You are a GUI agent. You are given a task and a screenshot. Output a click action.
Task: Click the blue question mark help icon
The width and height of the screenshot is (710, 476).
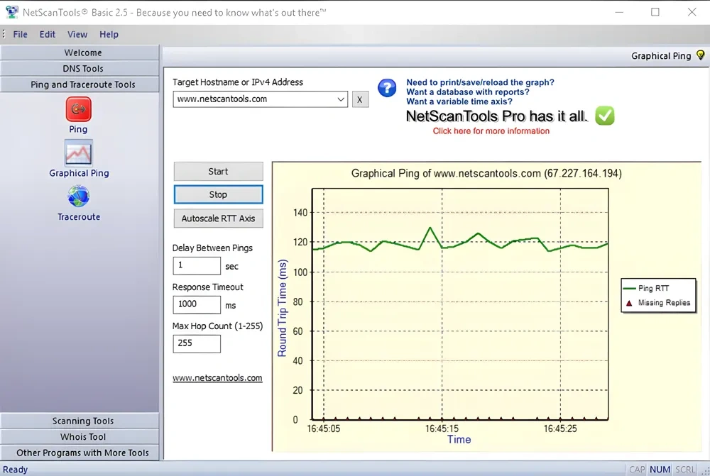pyautogui.click(x=387, y=88)
